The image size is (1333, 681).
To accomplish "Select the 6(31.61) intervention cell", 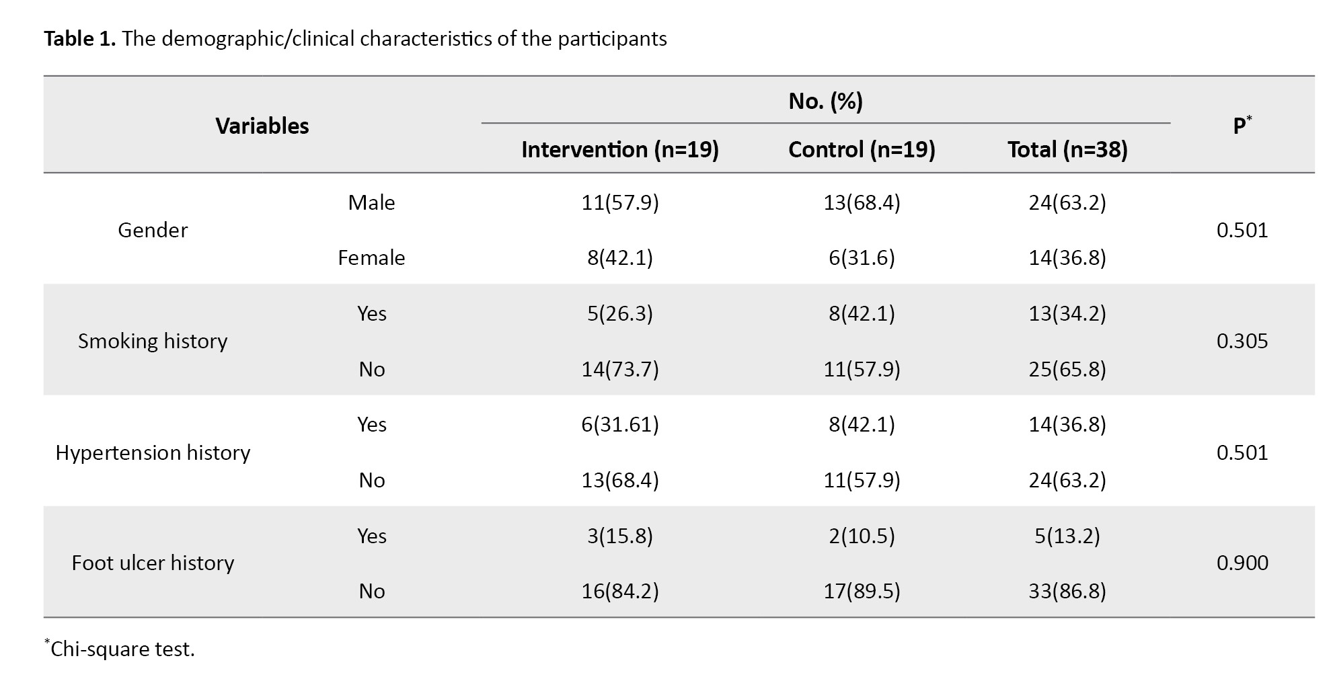I will pos(619,424).
